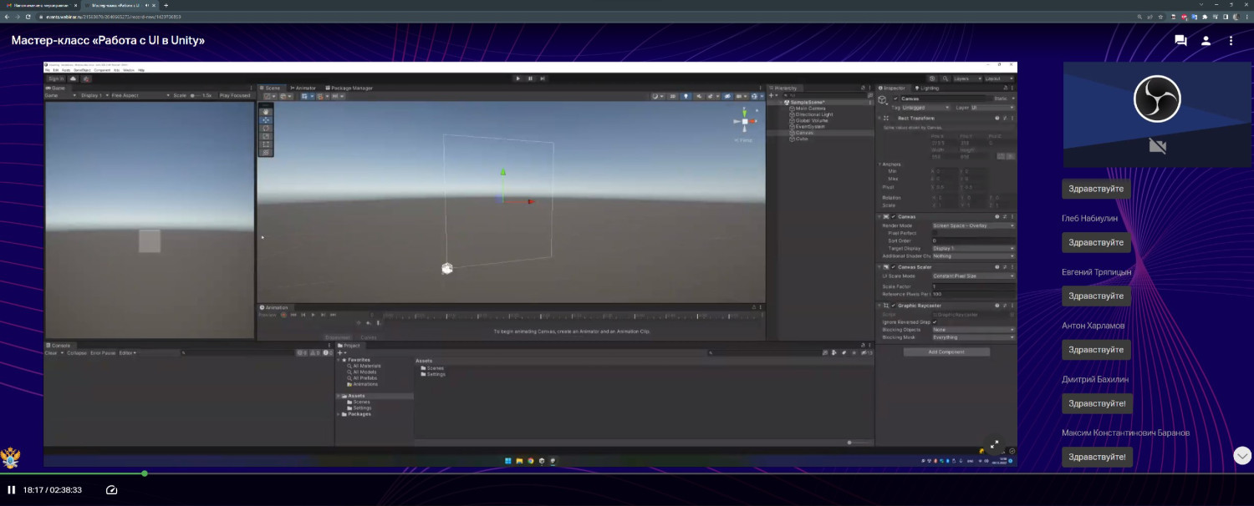This screenshot has height=506, width=1254.
Task: Collapse the Anchors section in Inspector
Action: (x=880, y=164)
